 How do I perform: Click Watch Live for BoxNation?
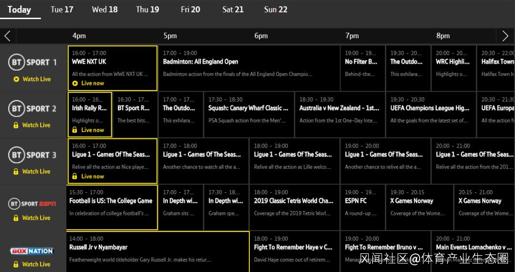point(36,264)
